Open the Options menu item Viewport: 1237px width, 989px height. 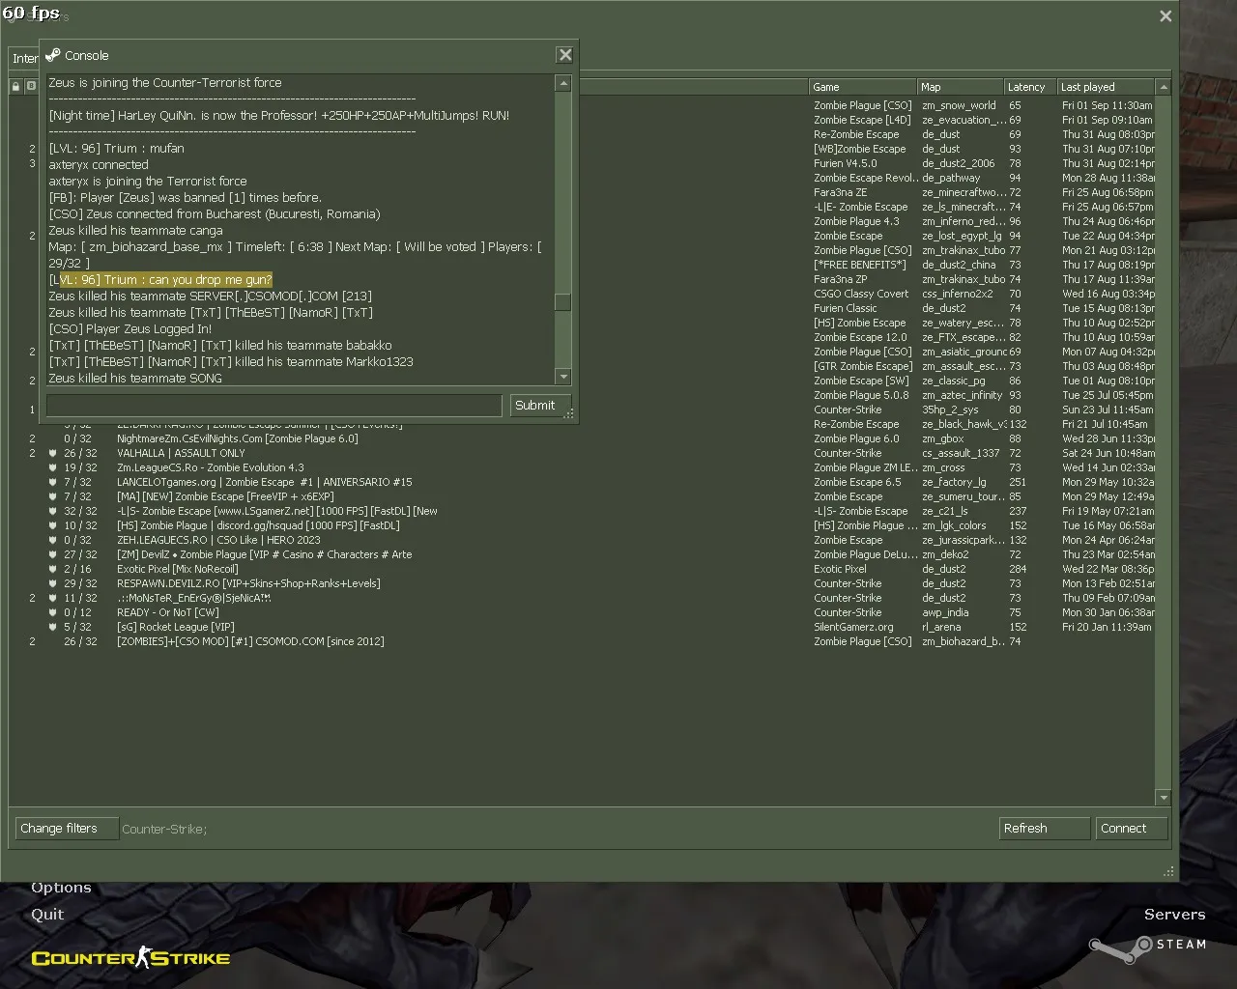[61, 888]
